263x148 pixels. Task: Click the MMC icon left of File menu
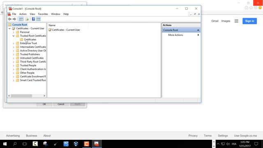(9, 14)
